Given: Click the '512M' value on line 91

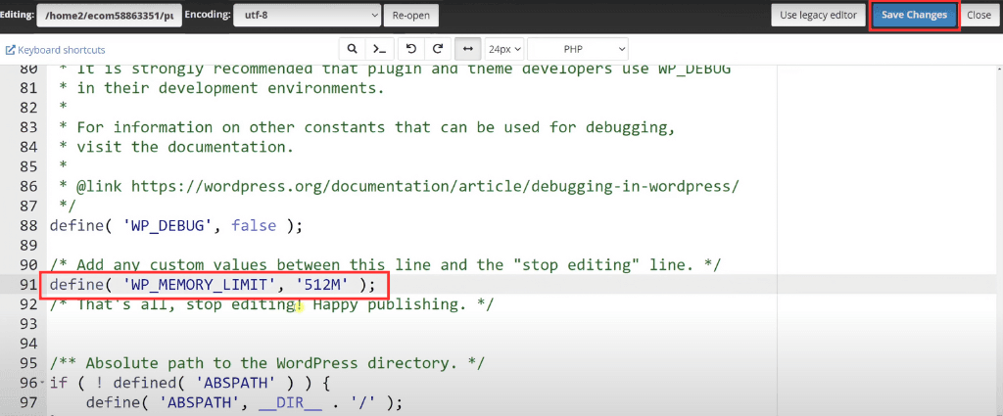Looking at the screenshot, I should 323,285.
